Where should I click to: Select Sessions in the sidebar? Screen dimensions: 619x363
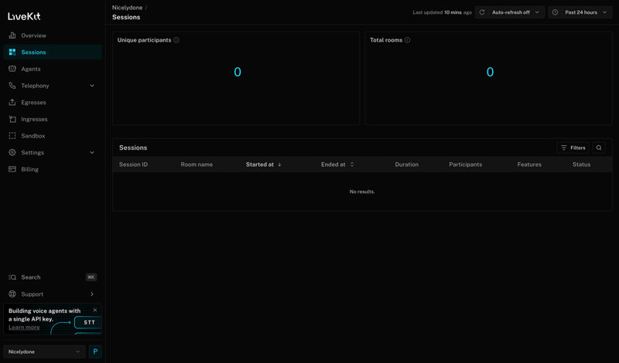coord(53,52)
